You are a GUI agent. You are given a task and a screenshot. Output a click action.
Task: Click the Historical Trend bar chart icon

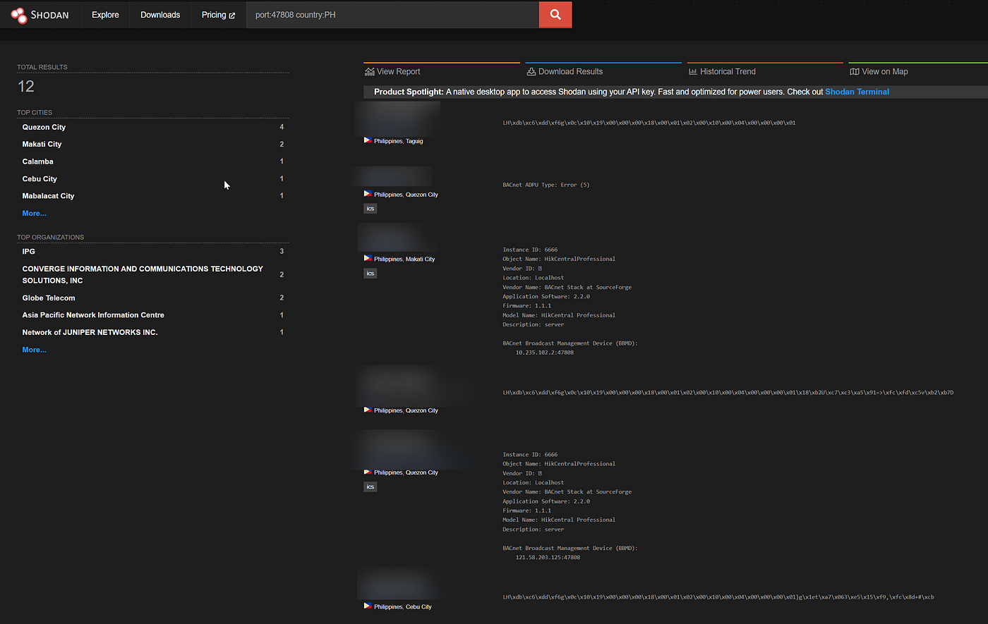coord(693,71)
